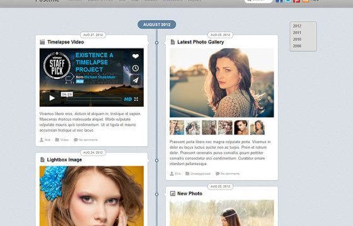Open No comments link under Photo Gallery
The height and width of the screenshot is (226, 353).
point(230,173)
